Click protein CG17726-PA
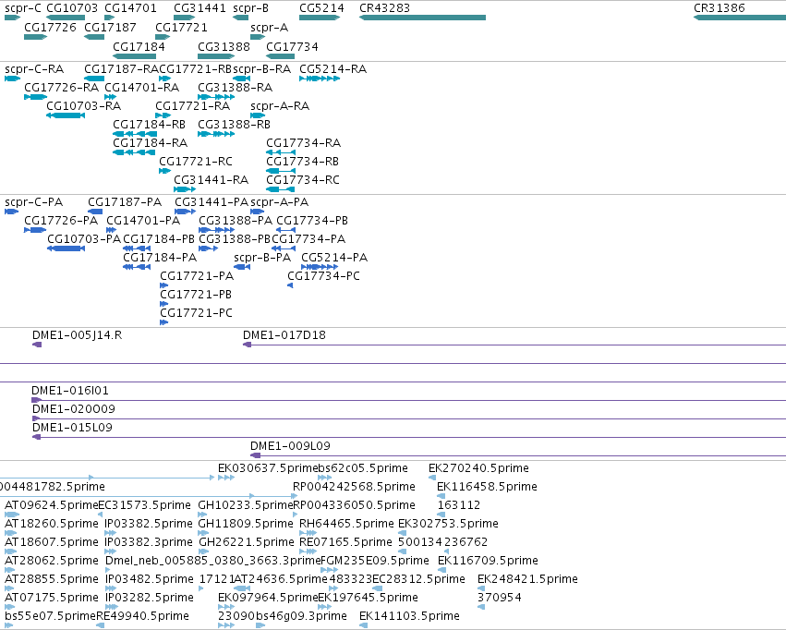This screenshot has width=786, height=630. click(61, 221)
